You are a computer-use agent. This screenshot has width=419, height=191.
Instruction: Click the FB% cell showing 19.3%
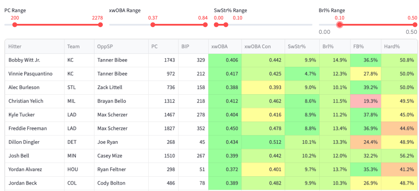pos(366,101)
